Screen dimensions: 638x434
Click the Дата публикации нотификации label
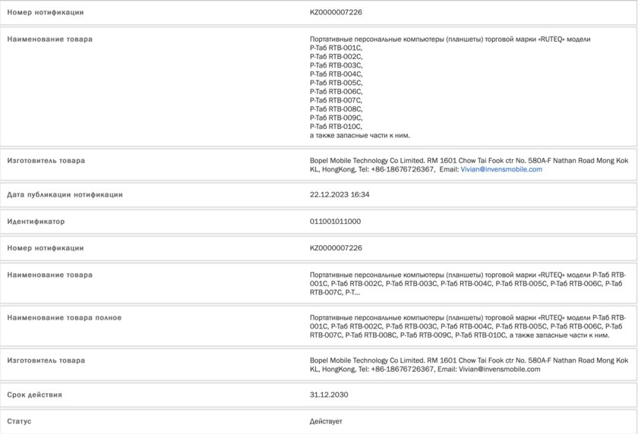(65, 195)
